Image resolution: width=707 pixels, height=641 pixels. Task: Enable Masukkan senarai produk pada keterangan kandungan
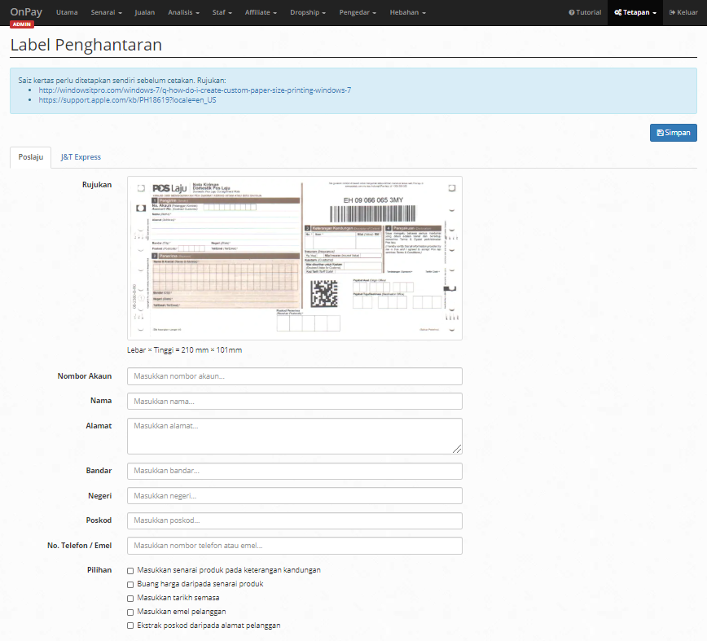(x=130, y=571)
